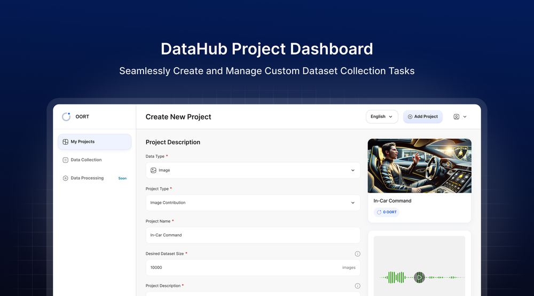This screenshot has width=534, height=296.
Task: Click the OORT brand name text
Action: point(82,116)
